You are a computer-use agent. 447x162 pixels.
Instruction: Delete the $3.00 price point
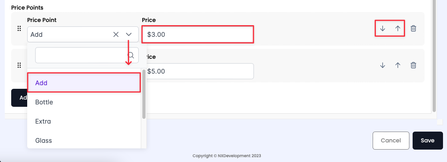413,28
